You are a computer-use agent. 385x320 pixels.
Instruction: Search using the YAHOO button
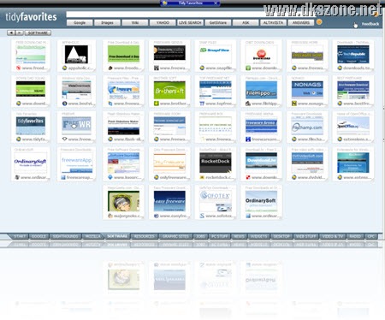pos(163,22)
